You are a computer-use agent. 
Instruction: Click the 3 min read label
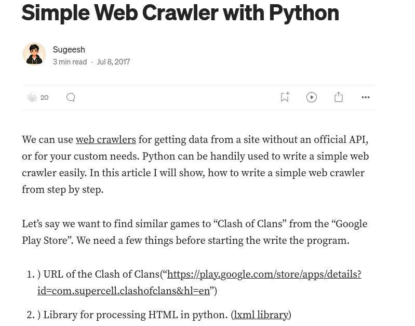[70, 61]
